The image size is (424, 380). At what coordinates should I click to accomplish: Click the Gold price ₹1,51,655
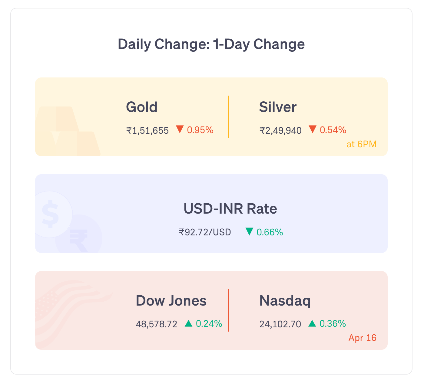pyautogui.click(x=147, y=130)
